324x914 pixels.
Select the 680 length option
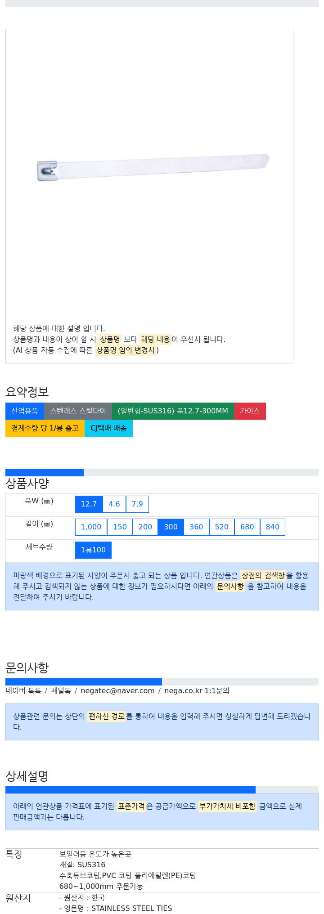[247, 527]
